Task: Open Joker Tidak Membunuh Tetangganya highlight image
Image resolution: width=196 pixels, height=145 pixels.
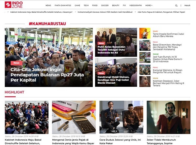Action: pos(169,117)
